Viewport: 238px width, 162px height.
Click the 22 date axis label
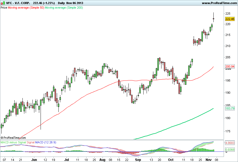click(x=127, y=160)
